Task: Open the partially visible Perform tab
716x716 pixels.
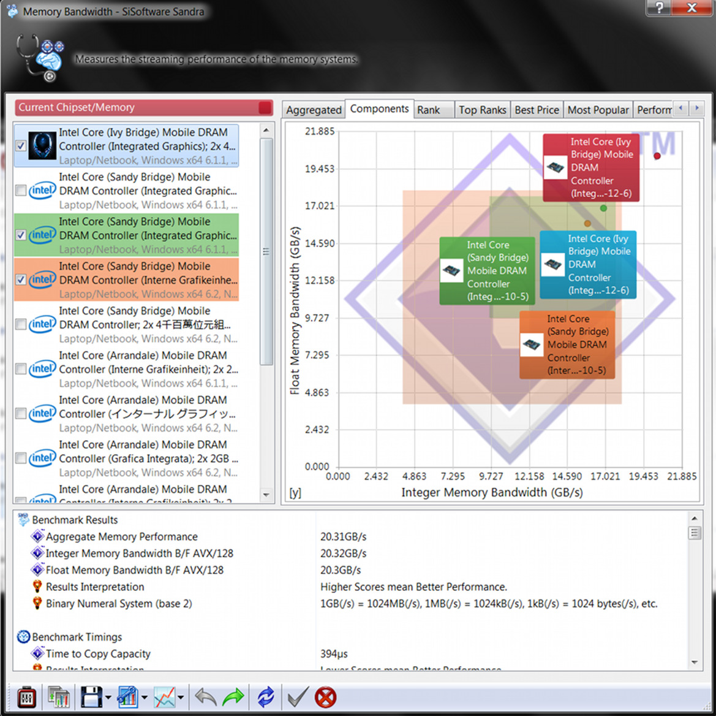Action: (x=653, y=110)
